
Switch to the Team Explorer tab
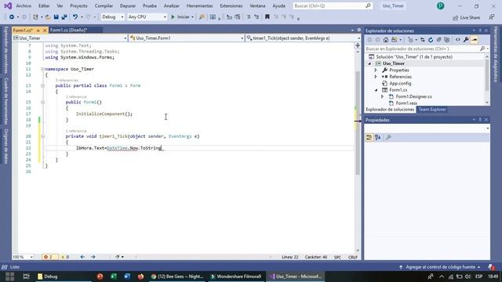pos(432,110)
